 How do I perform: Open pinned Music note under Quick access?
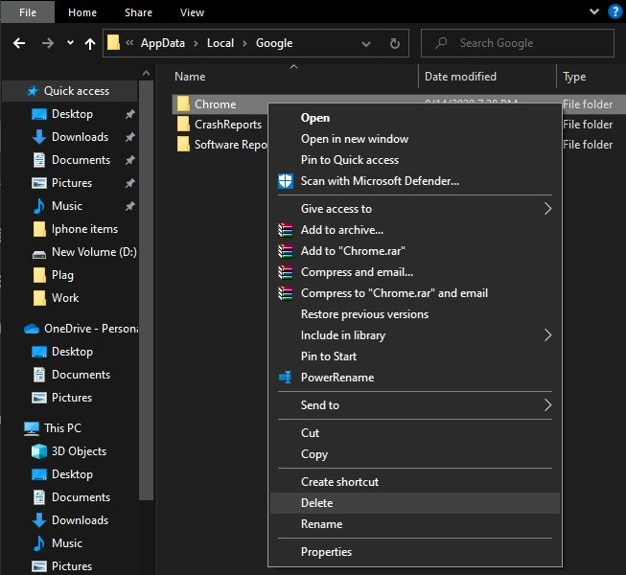(39, 205)
